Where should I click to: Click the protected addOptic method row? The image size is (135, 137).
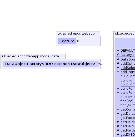pyautogui.click(x=126, y=63)
